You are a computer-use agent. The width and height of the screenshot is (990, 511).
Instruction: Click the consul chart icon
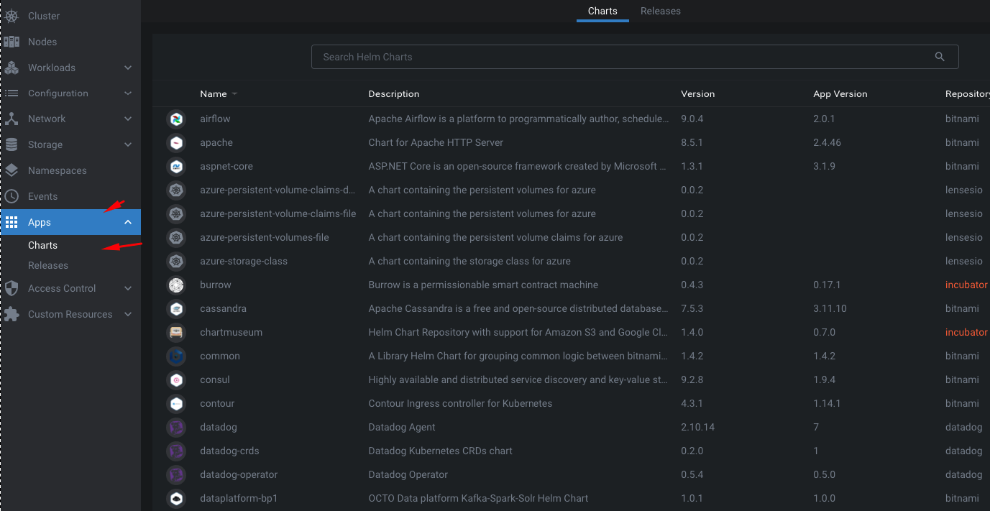click(175, 379)
